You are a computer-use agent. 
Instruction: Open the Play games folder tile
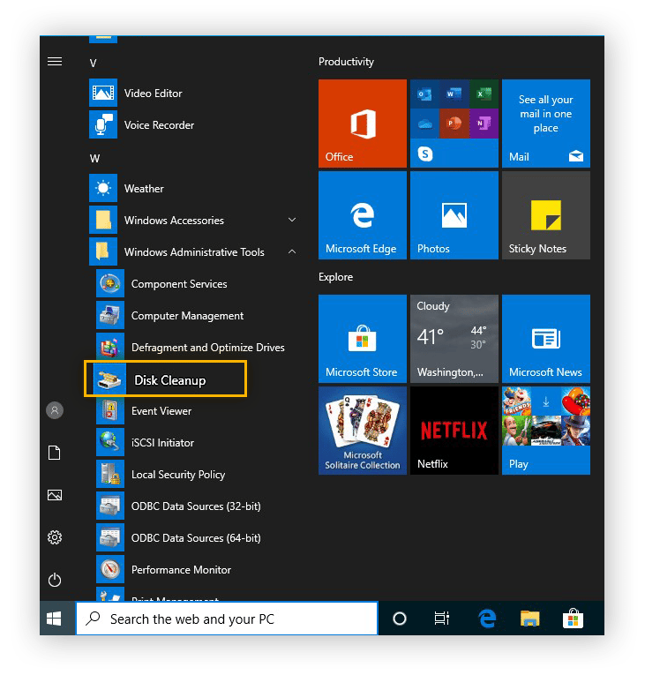point(546,431)
